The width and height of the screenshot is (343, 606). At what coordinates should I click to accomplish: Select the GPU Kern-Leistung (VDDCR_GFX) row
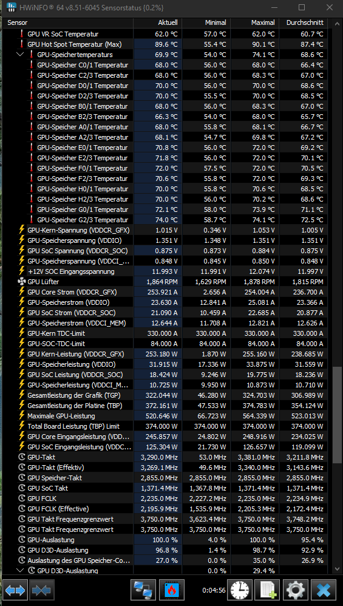pos(166,353)
